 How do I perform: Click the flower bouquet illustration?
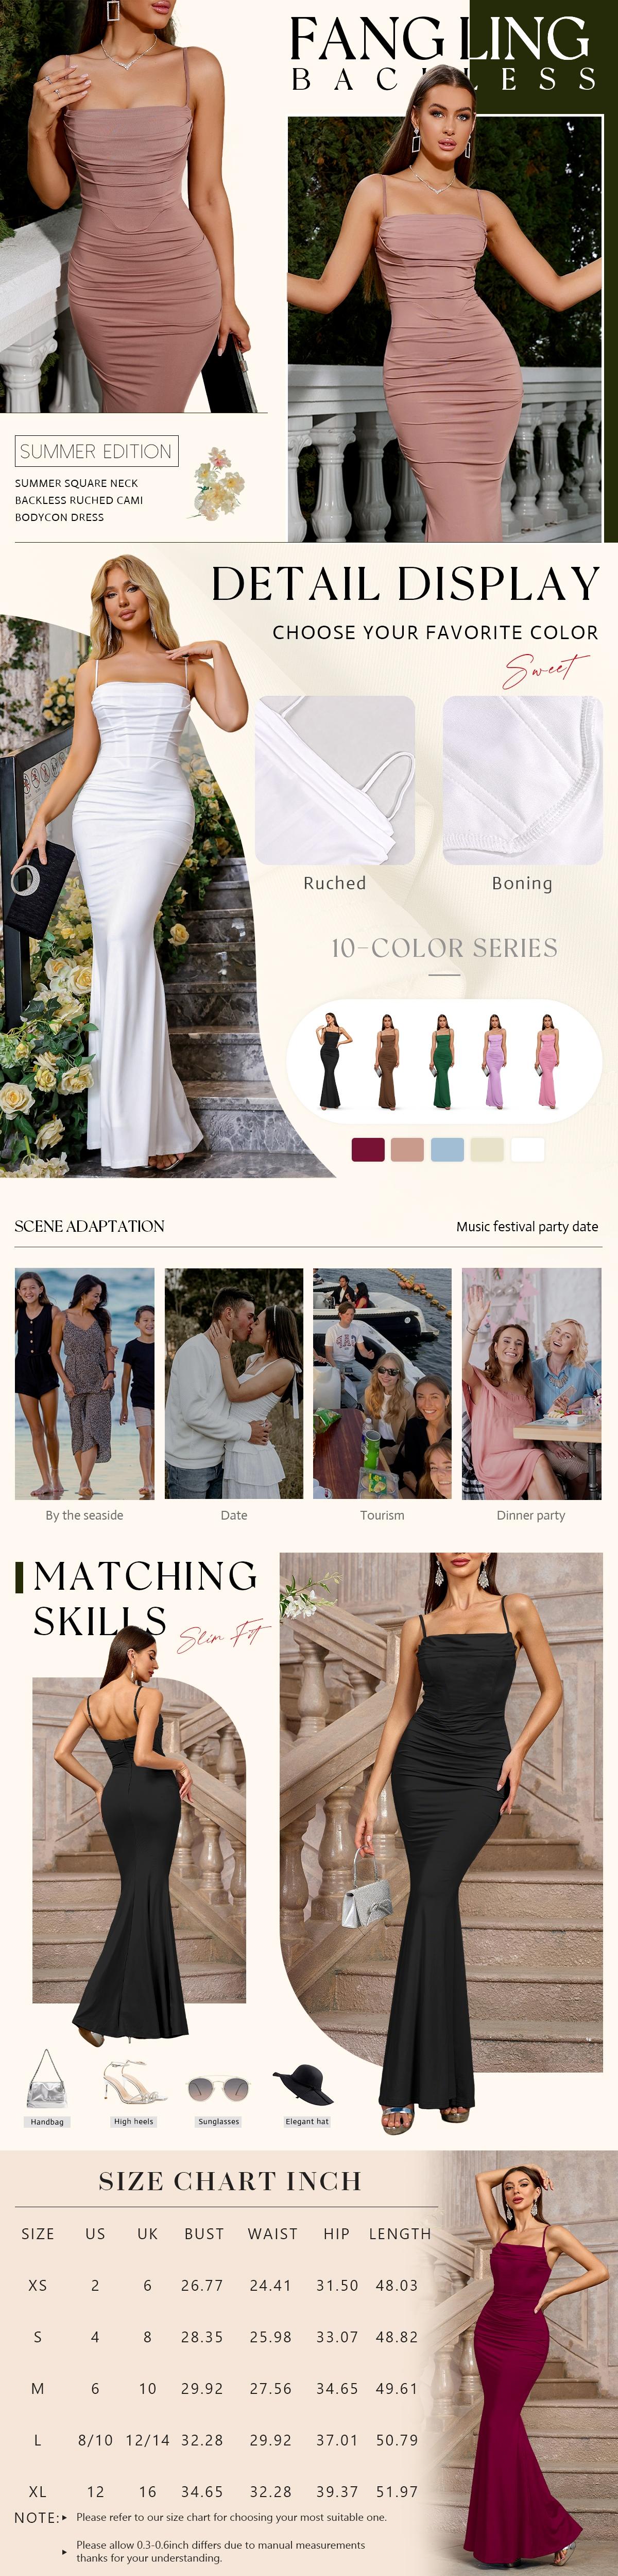coord(219,484)
